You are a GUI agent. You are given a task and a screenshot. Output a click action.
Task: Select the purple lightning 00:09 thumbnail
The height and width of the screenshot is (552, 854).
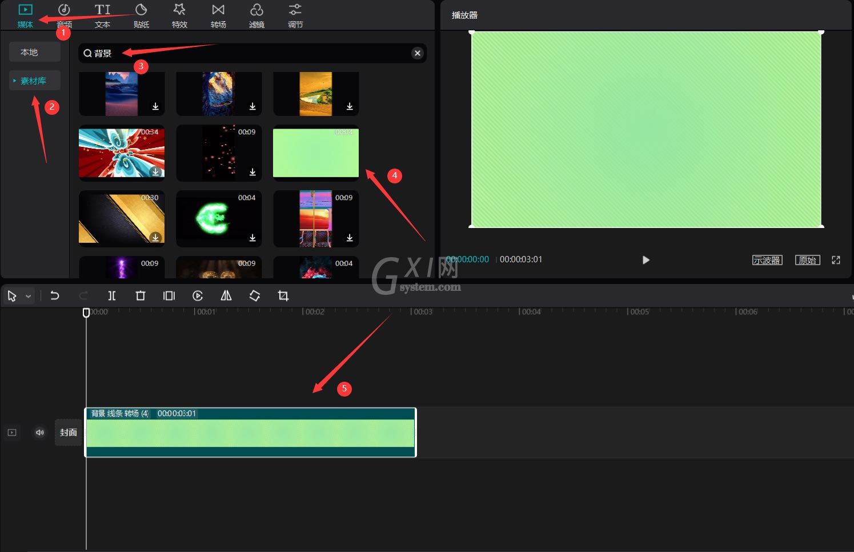[122, 267]
